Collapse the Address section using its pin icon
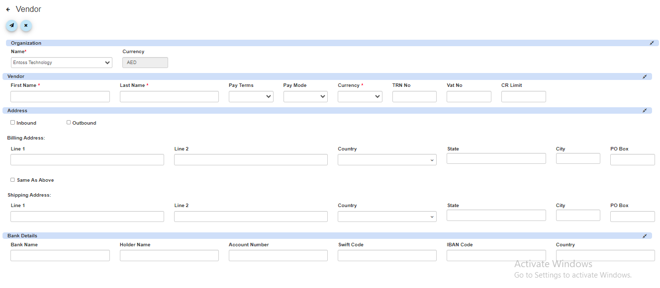Image resolution: width=660 pixels, height=288 pixels. [x=645, y=111]
